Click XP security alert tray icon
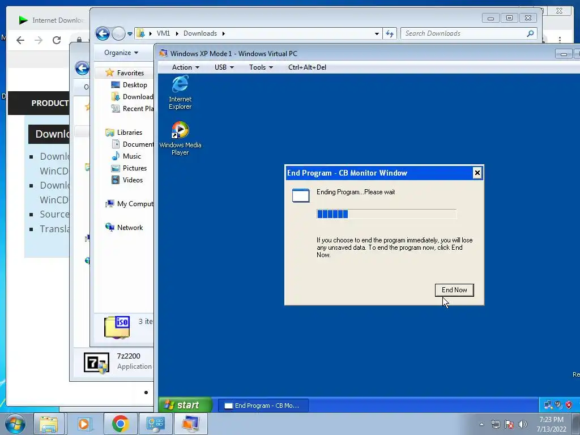The height and width of the screenshot is (435, 580). pos(569,405)
